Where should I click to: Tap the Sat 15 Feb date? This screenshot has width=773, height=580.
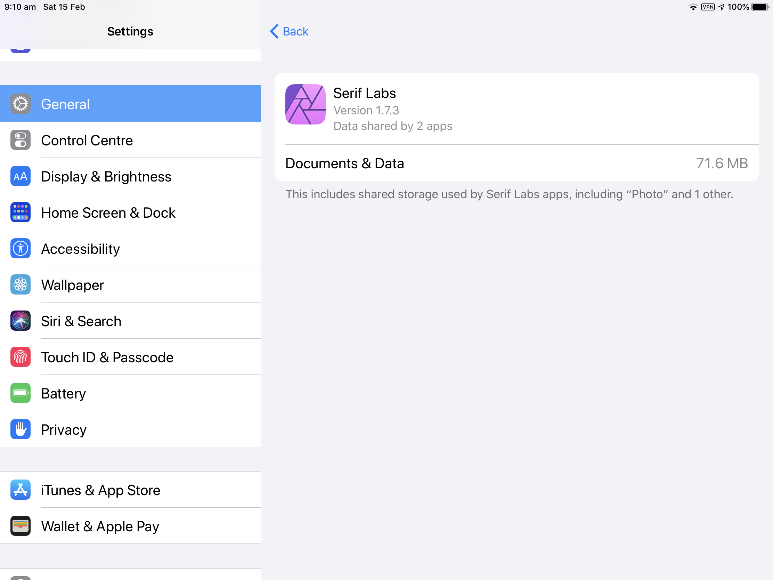[x=64, y=7]
